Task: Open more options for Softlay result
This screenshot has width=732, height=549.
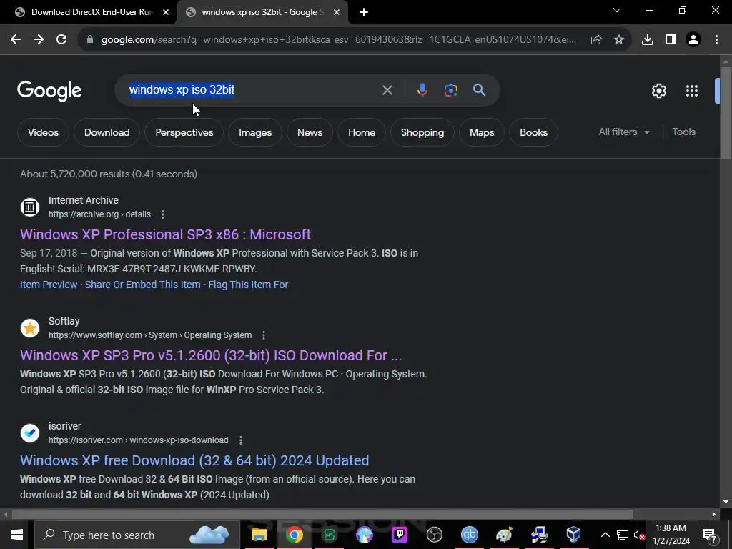Action: point(264,335)
